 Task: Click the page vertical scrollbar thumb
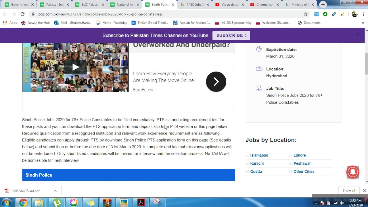click(x=367, y=64)
